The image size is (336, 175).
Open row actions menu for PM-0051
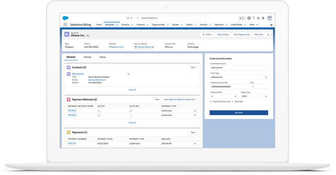(x=195, y=111)
